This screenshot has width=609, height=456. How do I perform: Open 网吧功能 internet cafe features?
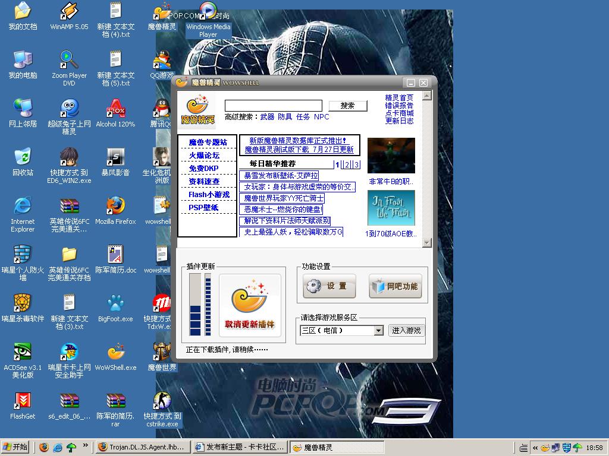(x=395, y=286)
